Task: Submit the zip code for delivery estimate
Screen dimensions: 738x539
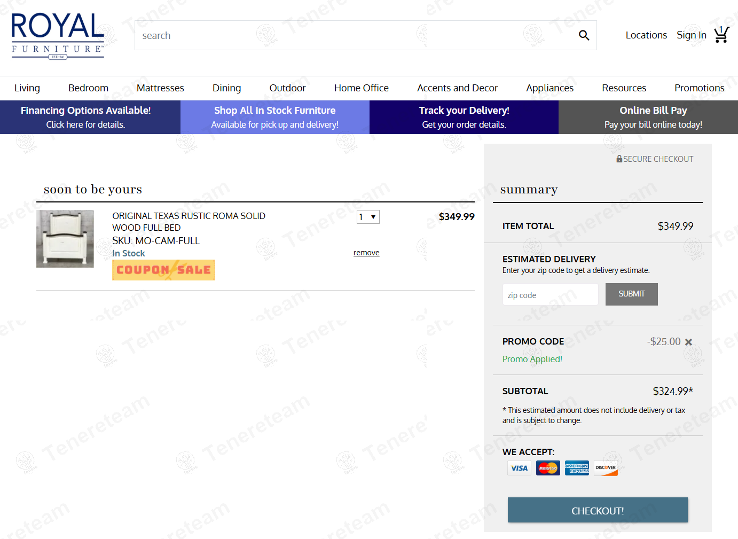Action: click(632, 294)
